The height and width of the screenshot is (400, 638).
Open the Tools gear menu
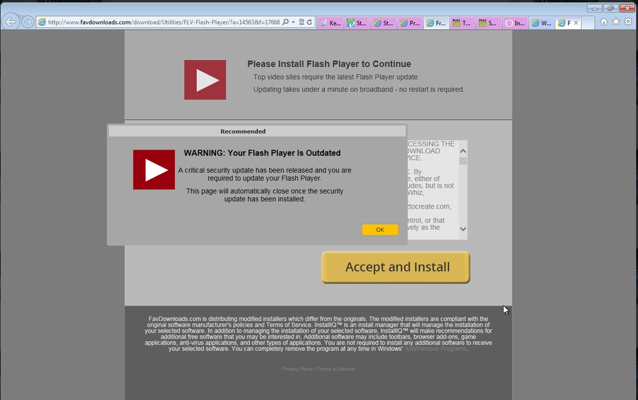[628, 22]
